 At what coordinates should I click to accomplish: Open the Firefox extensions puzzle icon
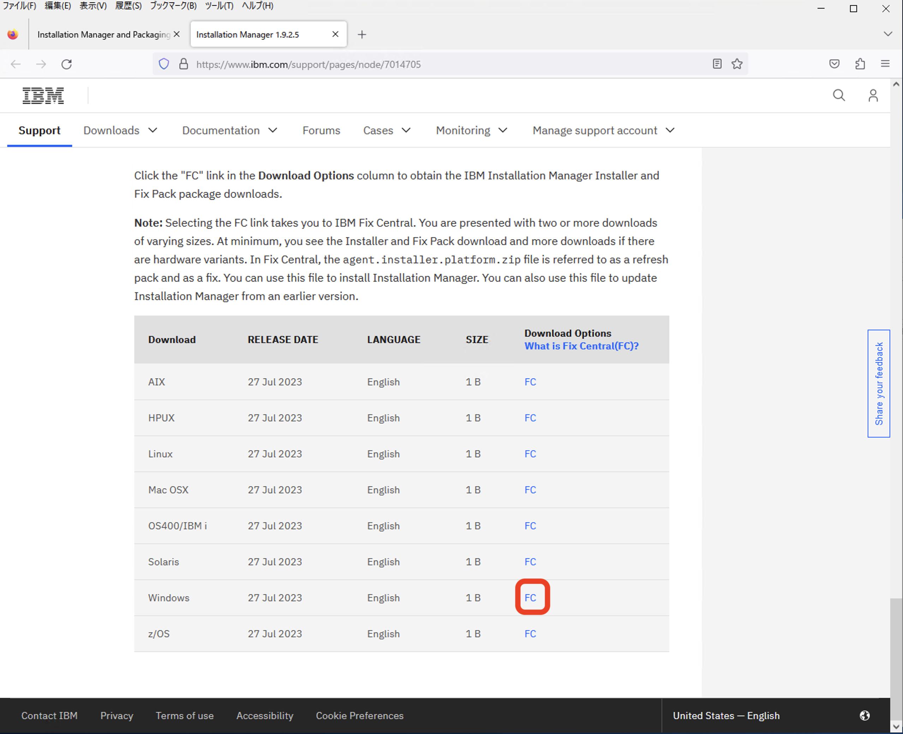[x=860, y=64]
